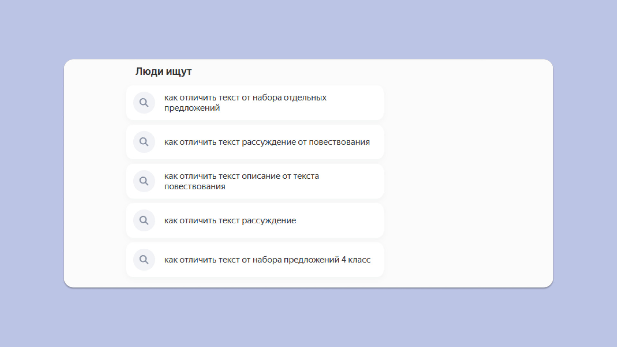The height and width of the screenshot is (347, 617).
Task: Click 'повествования' on third suggestion's second line
Action: (194, 187)
